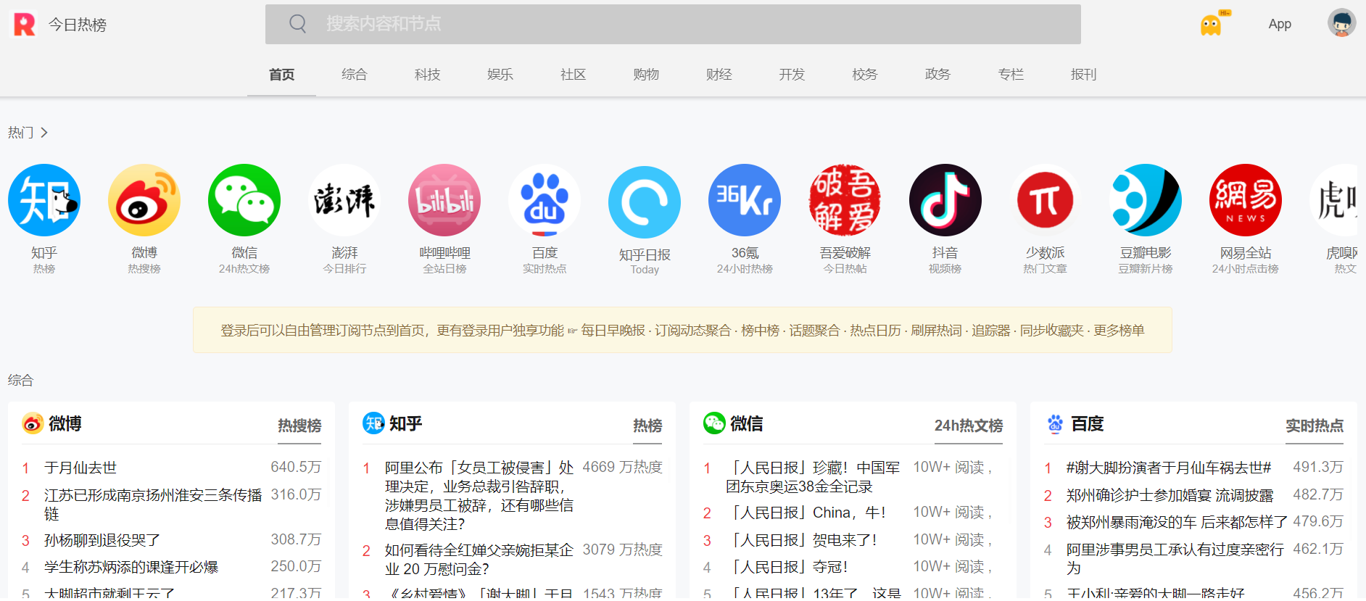Open the 虎嗅 热文 icon

(x=1333, y=200)
